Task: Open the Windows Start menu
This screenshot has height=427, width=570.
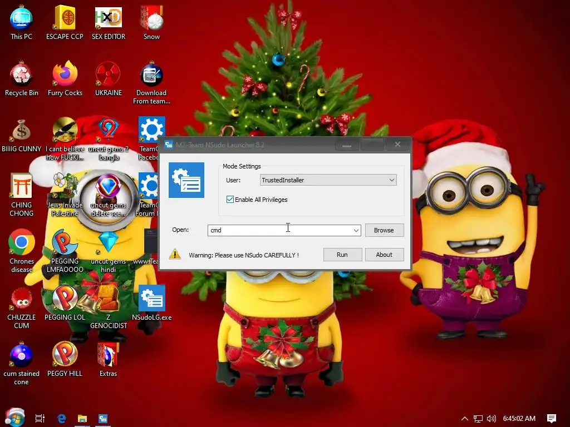Action: [14, 418]
